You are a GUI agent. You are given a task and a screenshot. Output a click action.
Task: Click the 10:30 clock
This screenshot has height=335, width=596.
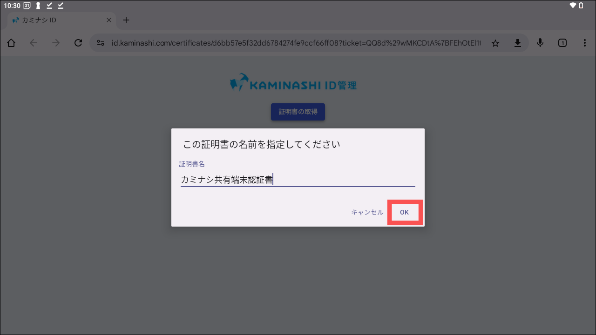pyautogui.click(x=12, y=6)
